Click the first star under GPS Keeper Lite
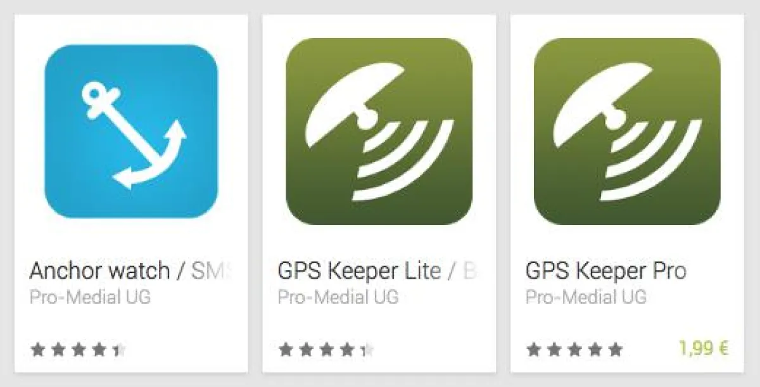Screen dimensions: 760x387 [286, 349]
